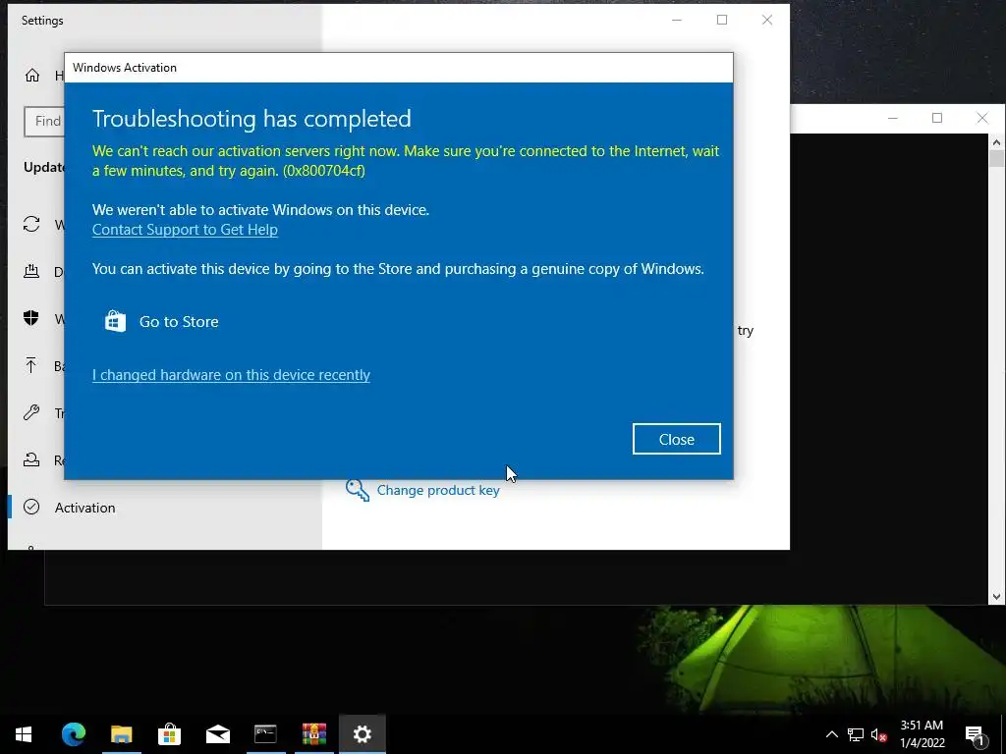Click the scroll-up arrow in the black window
This screenshot has width=1006, height=754.
point(996,141)
